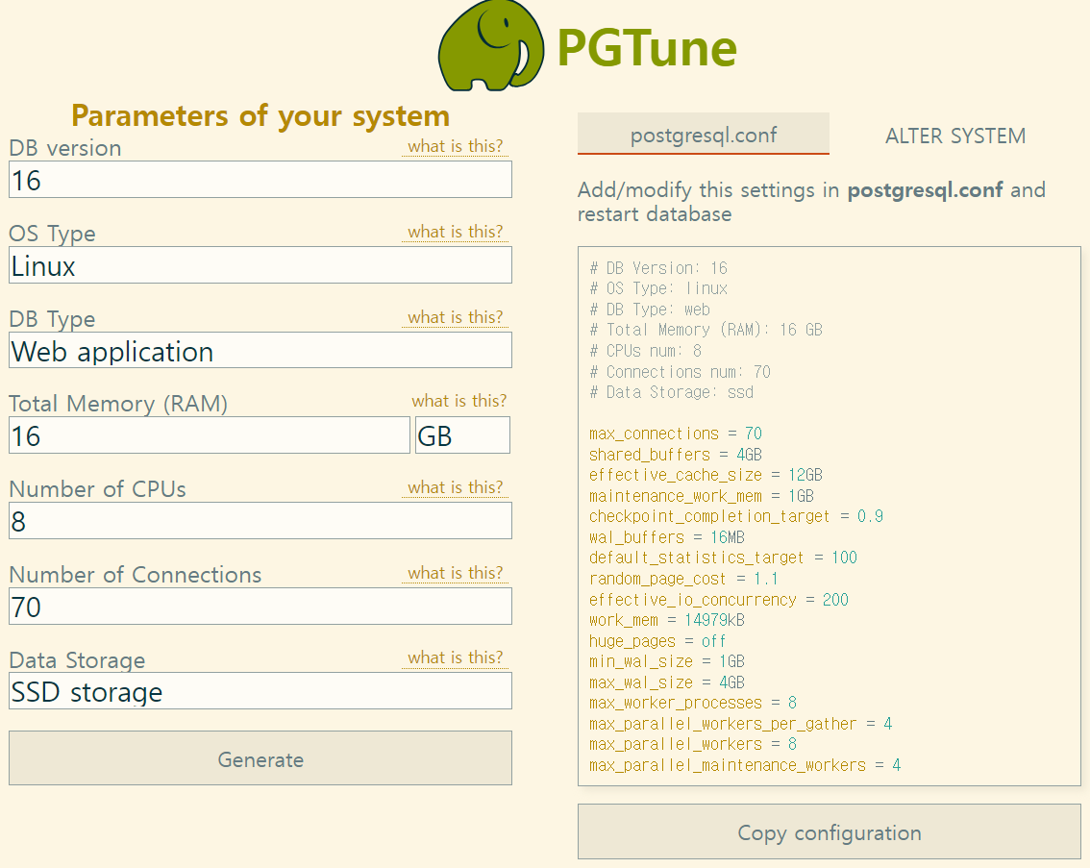Screen dimensions: 1090x868
Task: Click the 'effective_cache_size = 12GB' line
Action: point(706,476)
